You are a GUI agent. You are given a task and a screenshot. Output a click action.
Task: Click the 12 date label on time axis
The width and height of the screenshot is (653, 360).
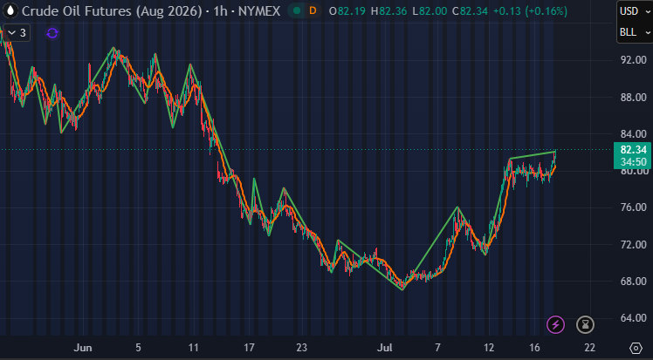click(489, 348)
